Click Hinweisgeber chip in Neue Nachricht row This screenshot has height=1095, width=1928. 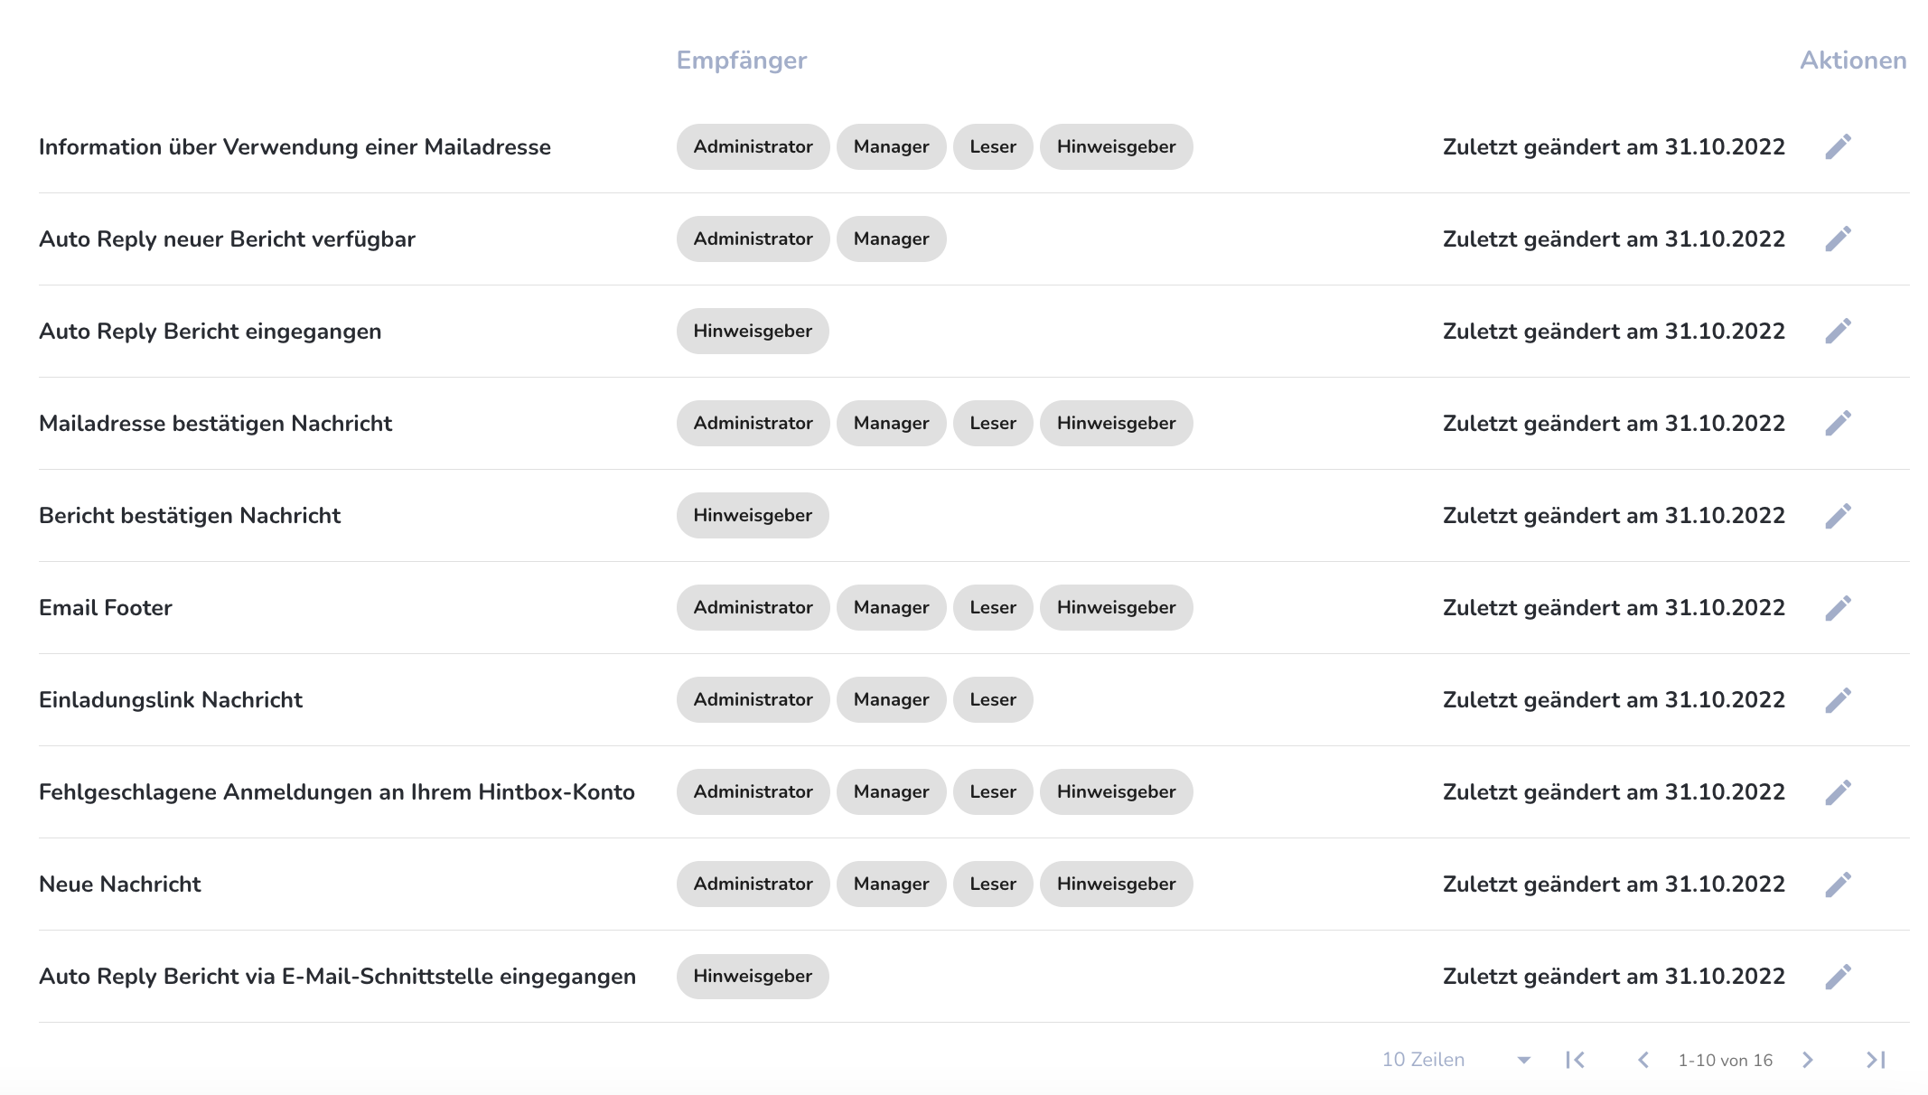pos(1116,884)
